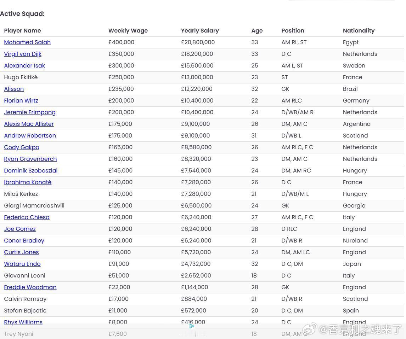Image resolution: width=406 pixels, height=339 pixels.
Task: Go to Andrew Robertson's page
Action: (x=30, y=135)
